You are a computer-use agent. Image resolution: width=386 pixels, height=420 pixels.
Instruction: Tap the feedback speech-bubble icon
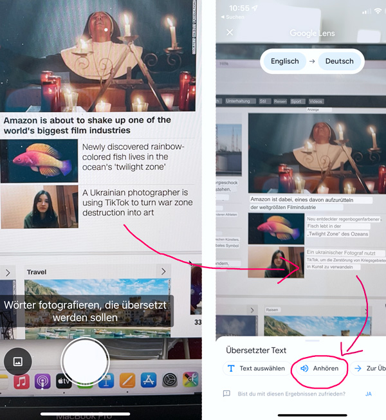[x=226, y=394]
